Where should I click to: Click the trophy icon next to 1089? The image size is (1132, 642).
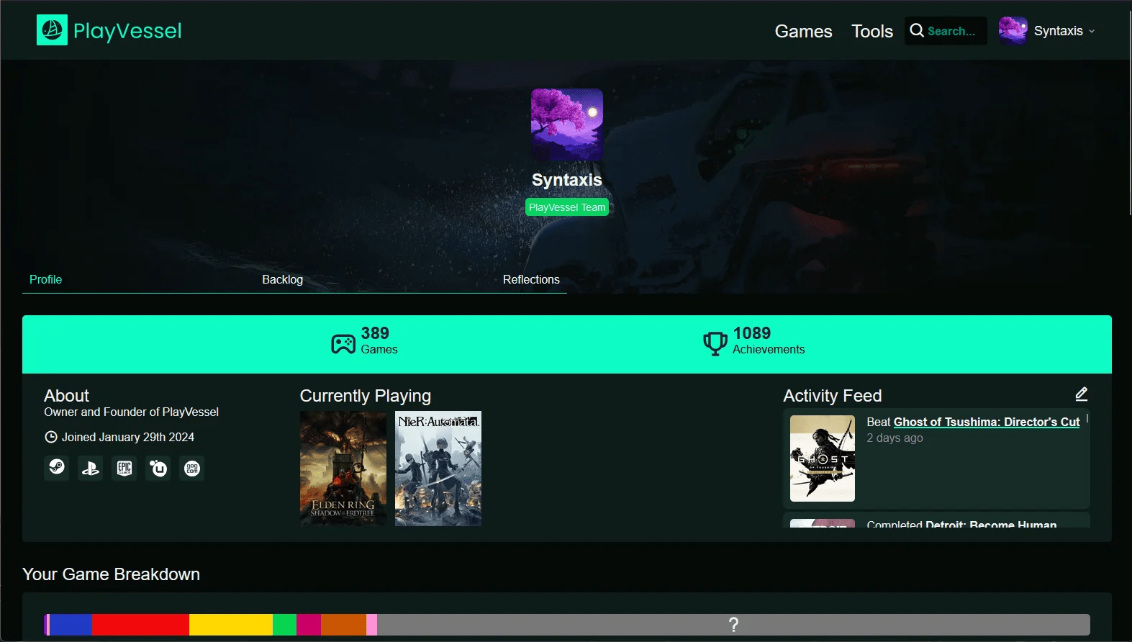pos(715,343)
